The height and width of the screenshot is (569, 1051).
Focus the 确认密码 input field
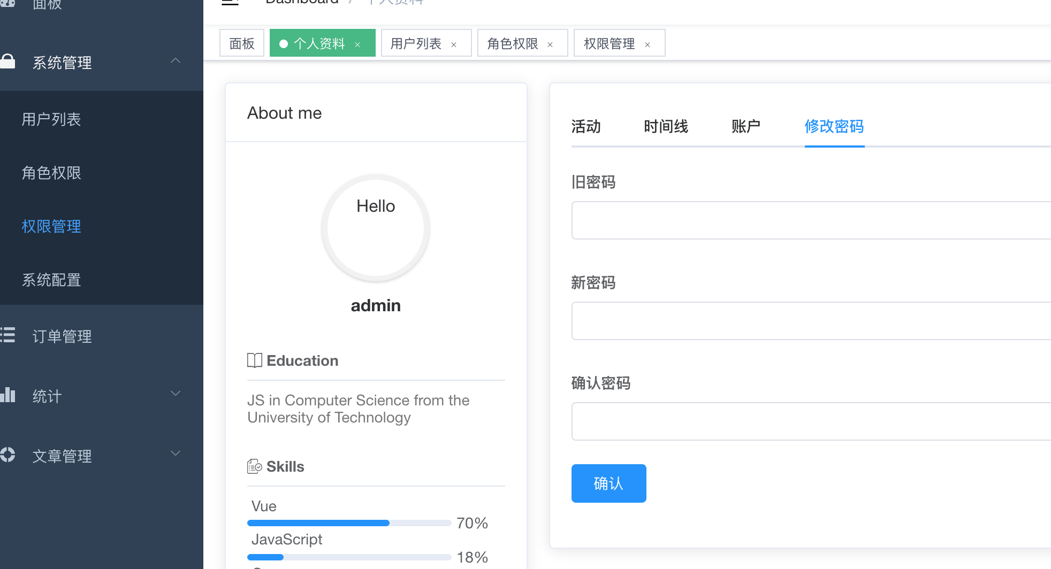point(811,421)
